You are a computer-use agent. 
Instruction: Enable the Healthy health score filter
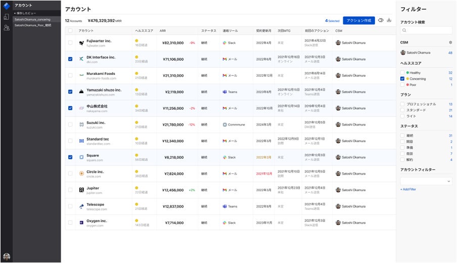click(402, 73)
